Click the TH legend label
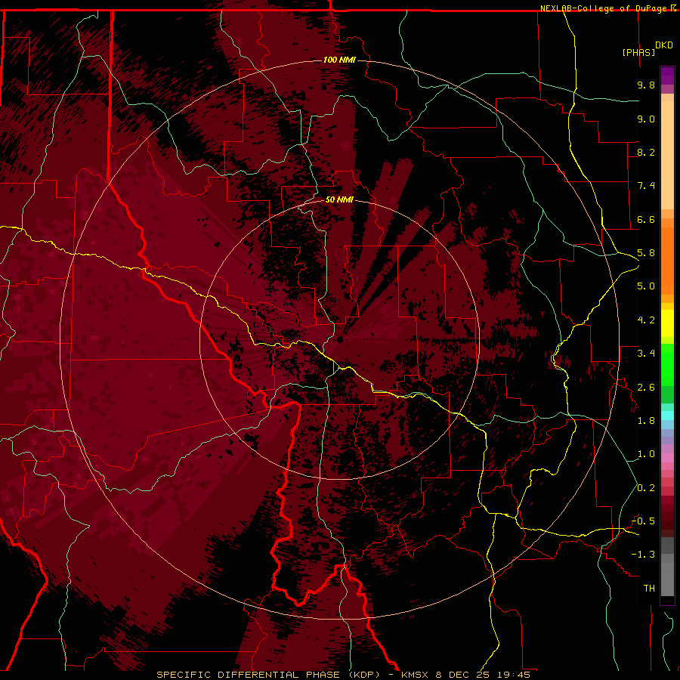Image resolution: width=680 pixels, height=680 pixels. (x=649, y=589)
